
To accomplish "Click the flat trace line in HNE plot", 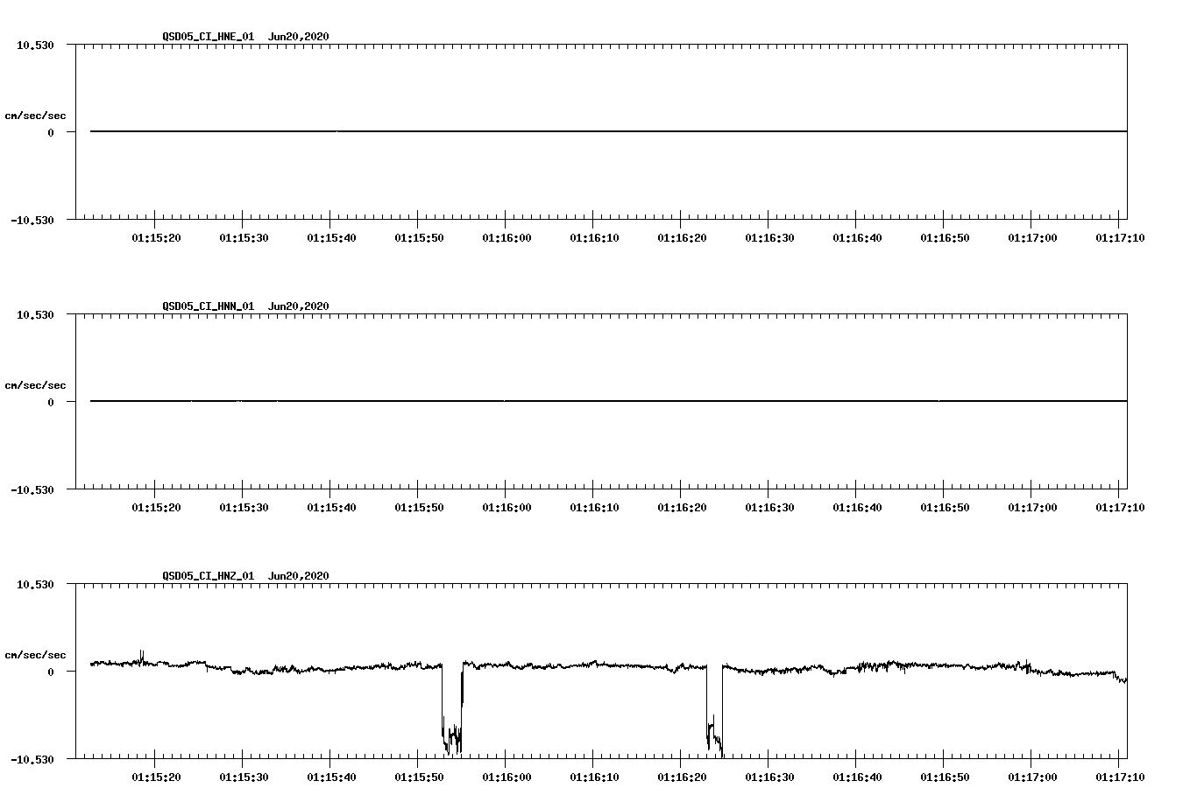I will tap(608, 131).
